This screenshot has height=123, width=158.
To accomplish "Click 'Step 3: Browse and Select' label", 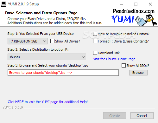I will tap(48, 65).
